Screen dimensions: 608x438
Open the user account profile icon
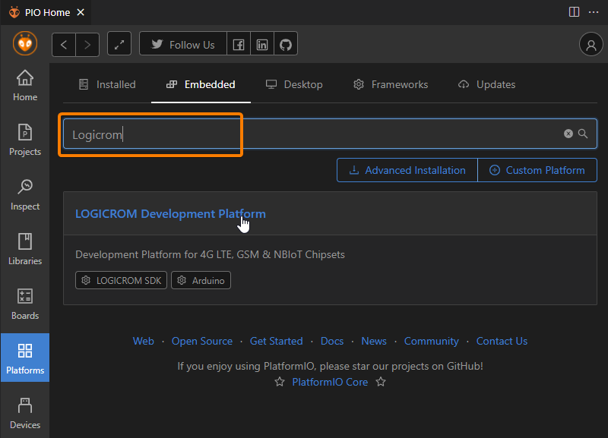[591, 44]
